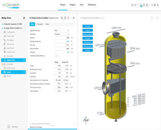The height and width of the screenshot is (130, 161).
Task: Click the redo arrow in the title bar
Action: click(135, 5)
